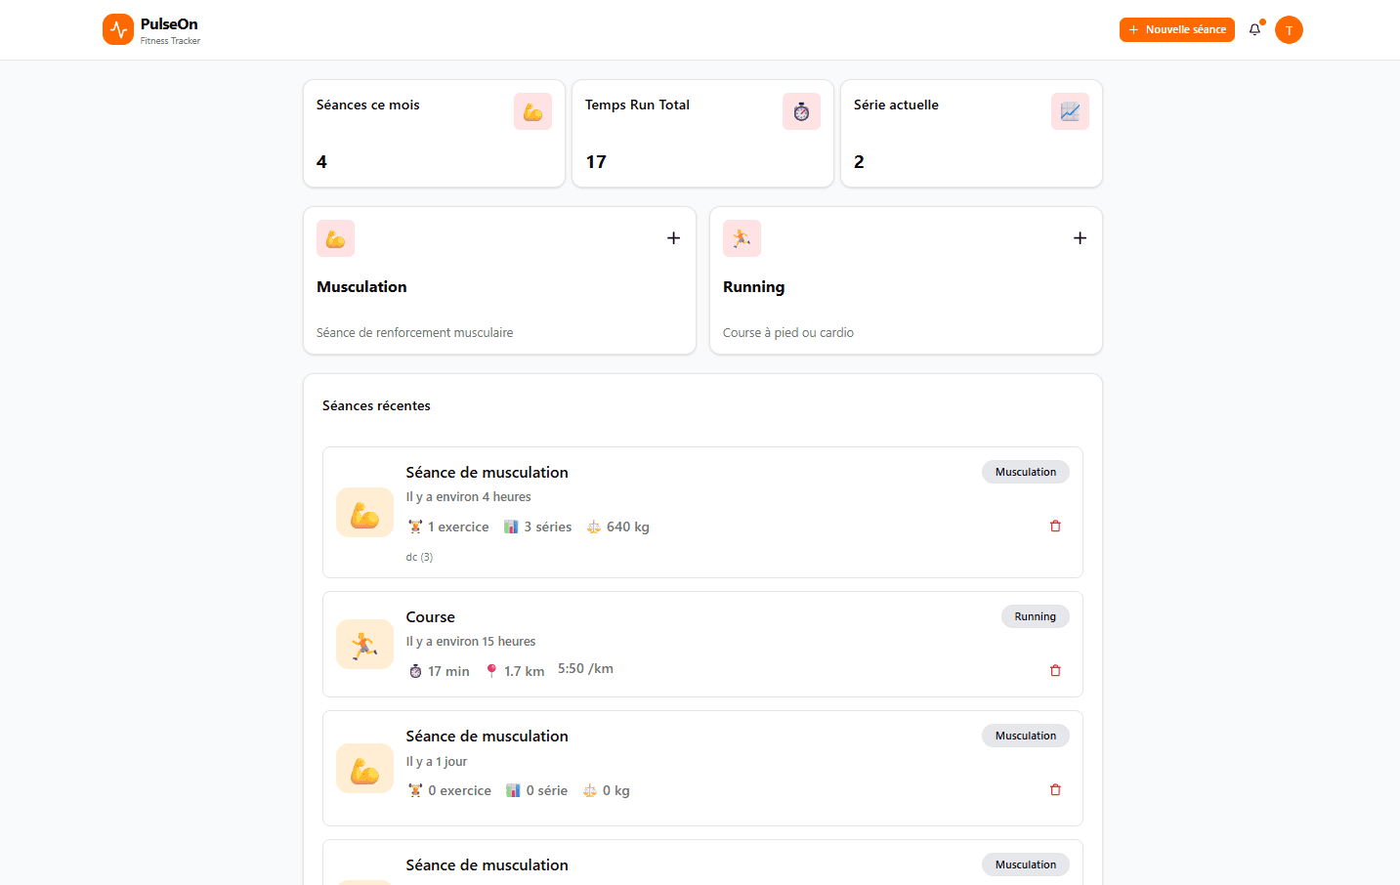Click the muscle thumbnail of 4 heures session
Image resolution: width=1400 pixels, height=885 pixels.
click(x=364, y=513)
